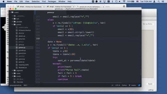Expand the tracks folder arrow
The image size is (167, 94).
[12, 76]
